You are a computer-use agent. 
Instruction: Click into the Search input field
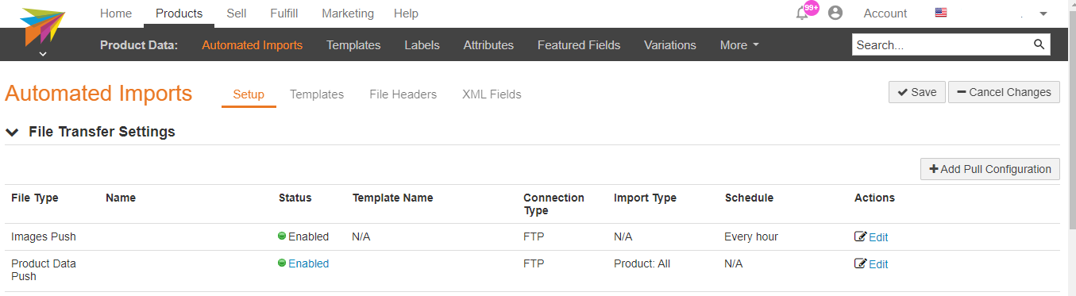pyautogui.click(x=942, y=45)
